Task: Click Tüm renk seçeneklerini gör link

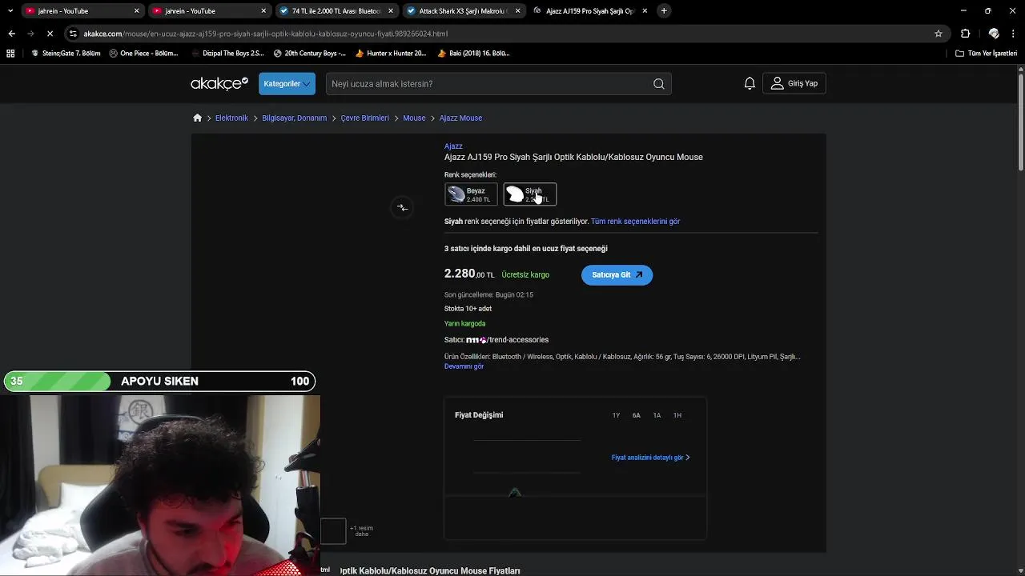Action: (x=635, y=222)
